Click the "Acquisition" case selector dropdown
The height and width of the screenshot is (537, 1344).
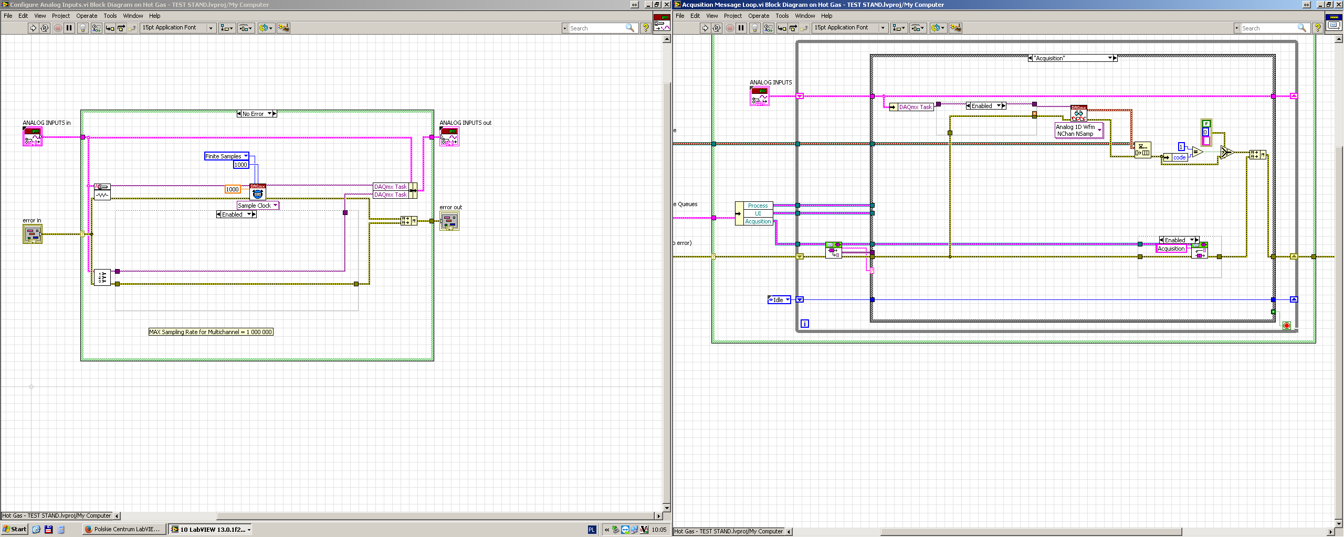click(x=1073, y=58)
